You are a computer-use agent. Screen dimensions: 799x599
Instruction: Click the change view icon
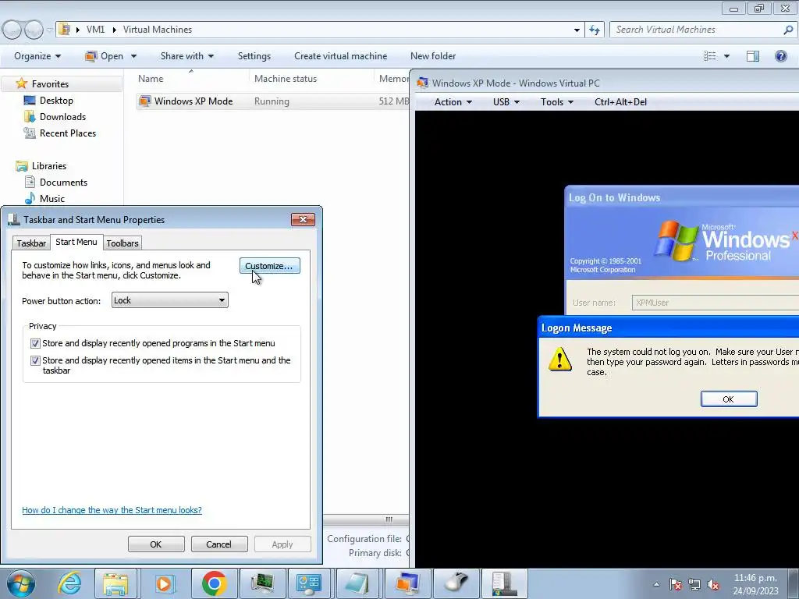tap(710, 56)
